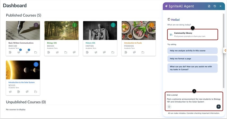Viewport: 227px width, 119px height.
Task: Click 'Published Courses (5)' heading
Action: click(x=23, y=15)
